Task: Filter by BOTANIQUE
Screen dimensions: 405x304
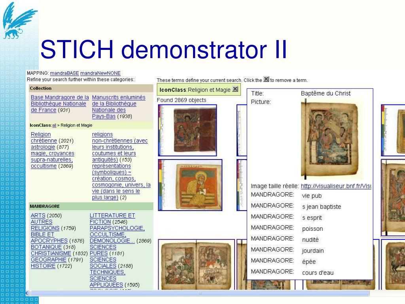Action: (x=46, y=247)
